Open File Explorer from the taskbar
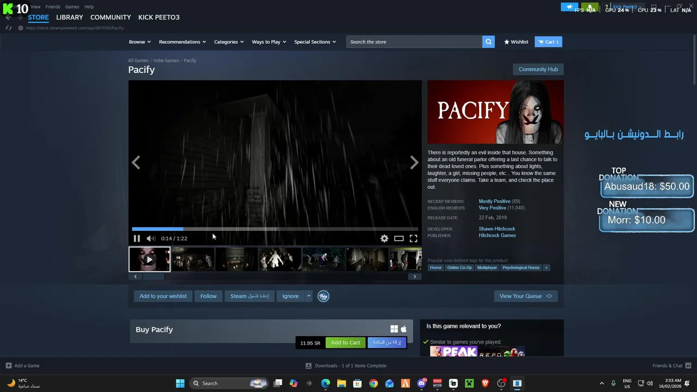This screenshot has width=697, height=392. 341,383
